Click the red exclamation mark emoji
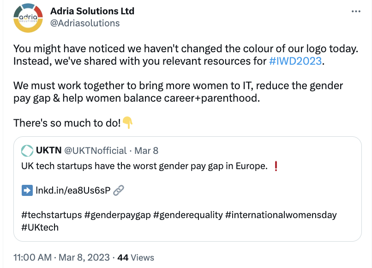Screen dimensions: 372x268 (276, 166)
